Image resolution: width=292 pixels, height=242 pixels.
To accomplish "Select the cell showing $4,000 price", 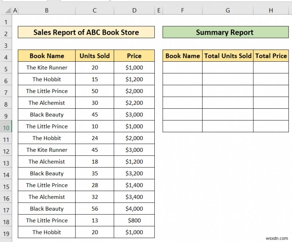I will click(134, 208).
